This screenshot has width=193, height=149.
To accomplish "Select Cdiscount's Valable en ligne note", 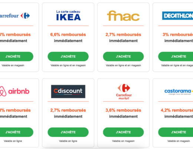I will [x=68, y=141].
